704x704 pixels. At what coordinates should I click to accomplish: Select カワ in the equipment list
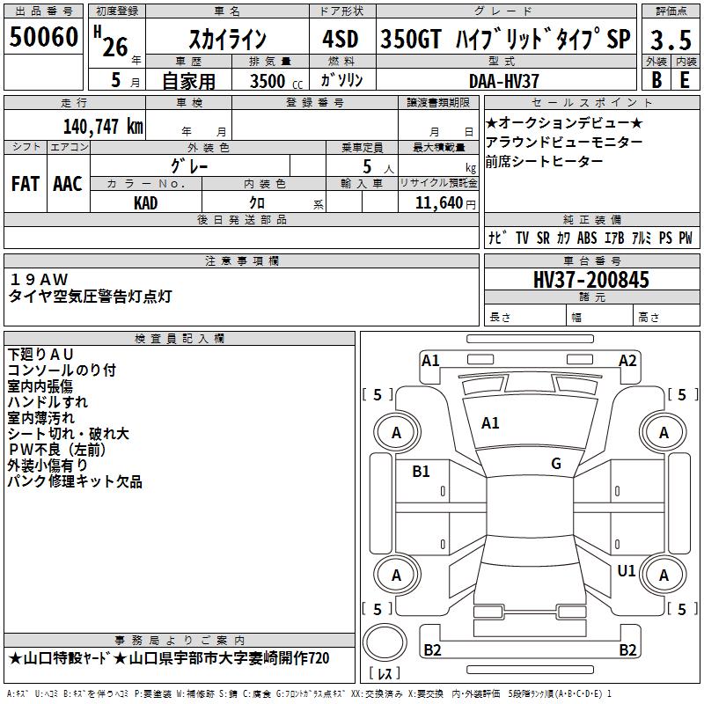pyautogui.click(x=563, y=238)
